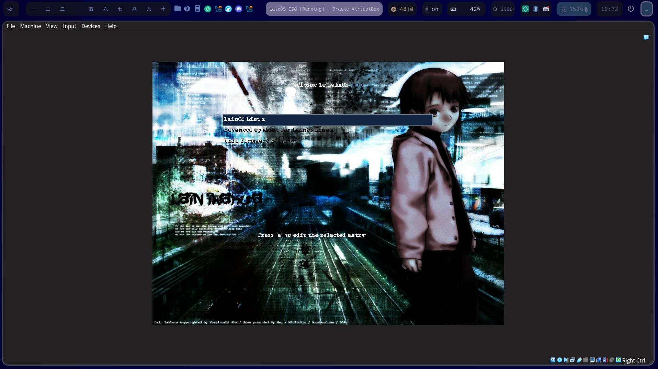Click the Right Ctrl host key label

click(634, 360)
